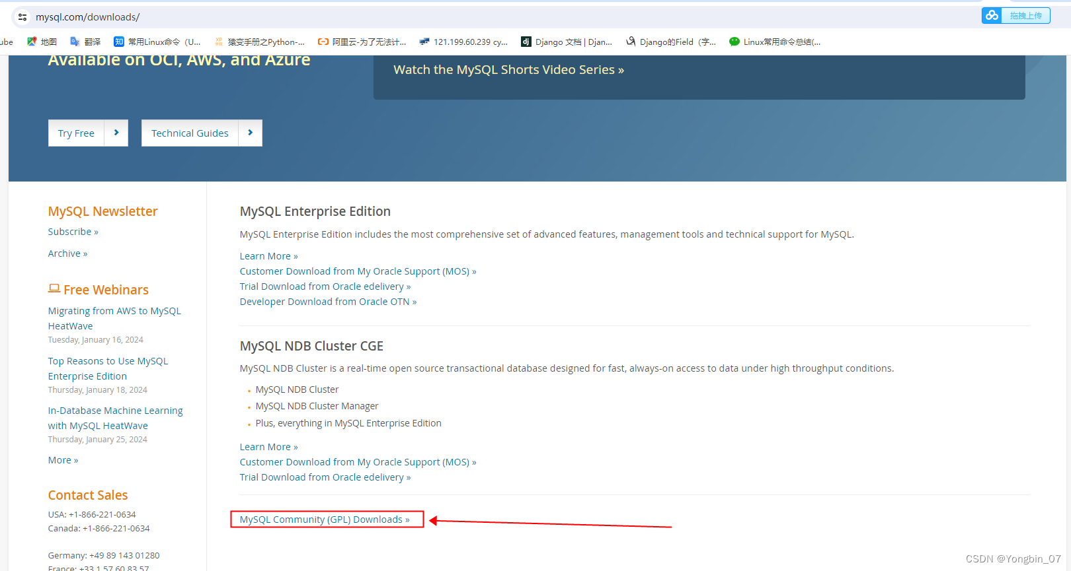Click the arrow beside Try Free
The width and height of the screenshot is (1071, 571).
coord(116,133)
